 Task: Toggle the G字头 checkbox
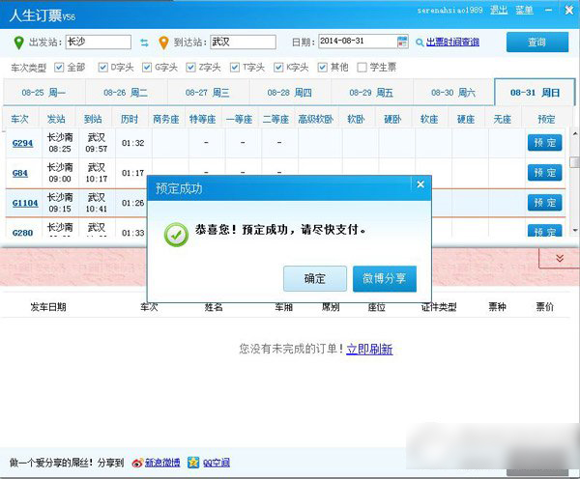pyautogui.click(x=147, y=68)
